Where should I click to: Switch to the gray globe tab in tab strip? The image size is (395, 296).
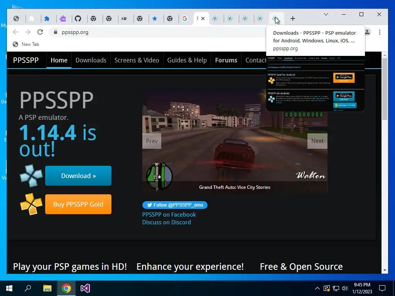tap(16, 18)
